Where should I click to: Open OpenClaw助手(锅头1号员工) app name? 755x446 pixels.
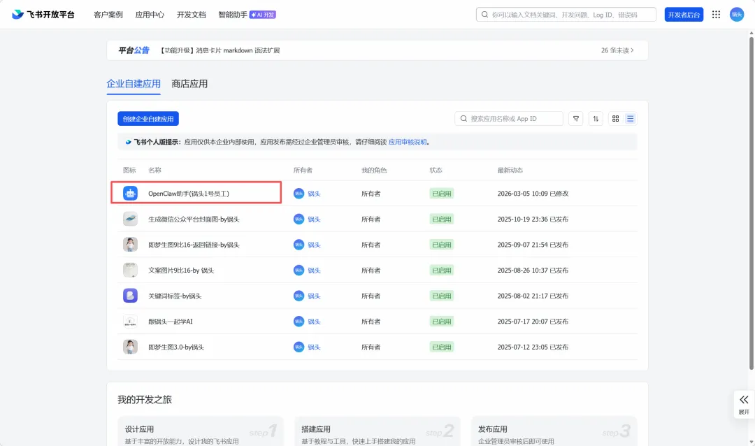coord(189,194)
